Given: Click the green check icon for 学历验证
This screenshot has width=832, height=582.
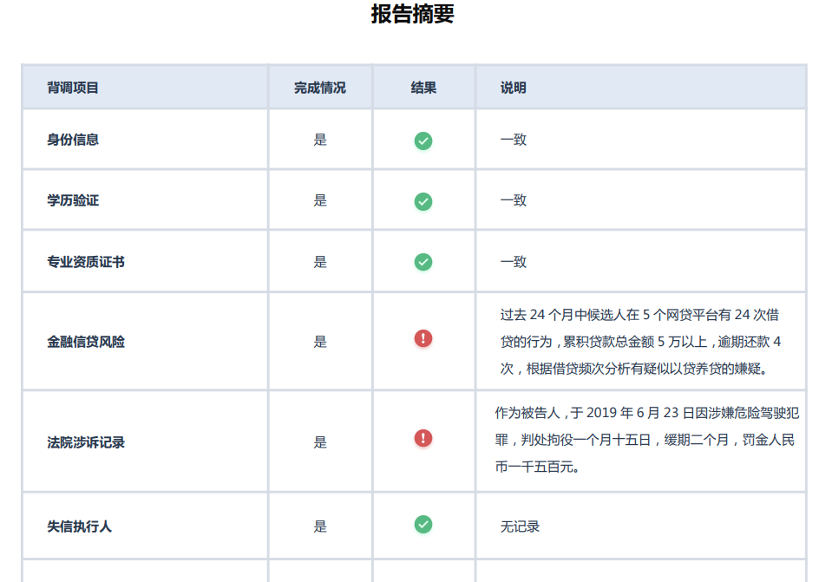Looking at the screenshot, I should (423, 201).
